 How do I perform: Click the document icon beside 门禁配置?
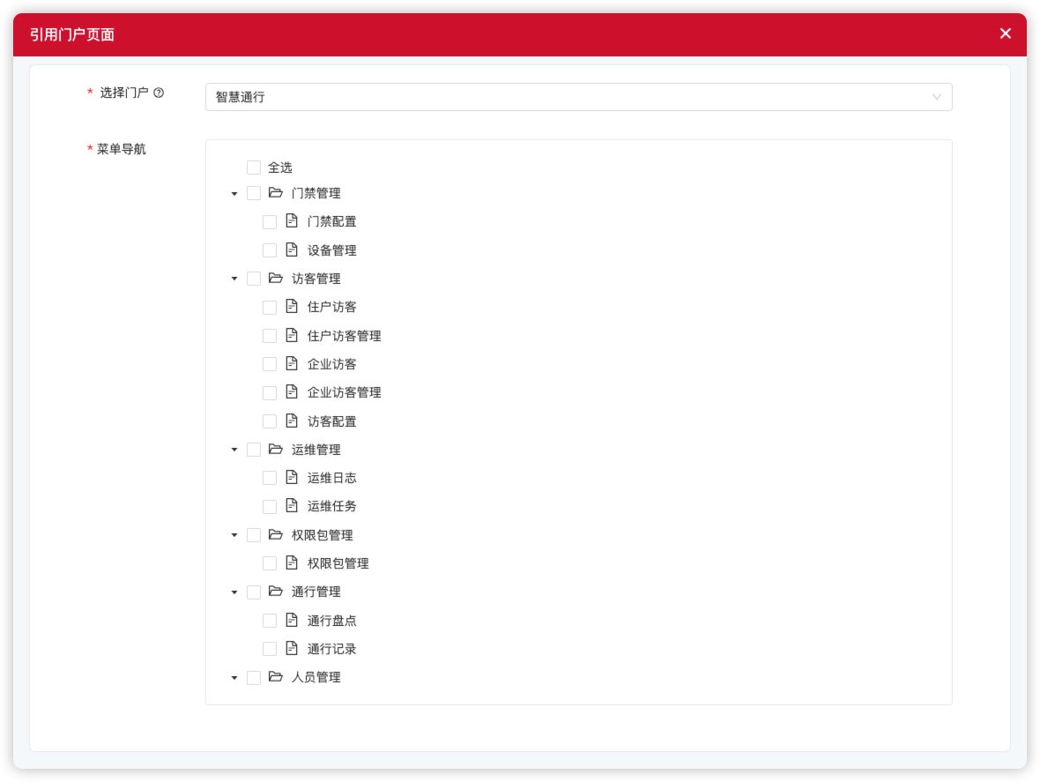[292, 221]
